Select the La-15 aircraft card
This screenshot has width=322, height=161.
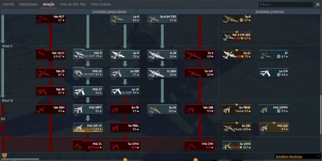click(125, 91)
